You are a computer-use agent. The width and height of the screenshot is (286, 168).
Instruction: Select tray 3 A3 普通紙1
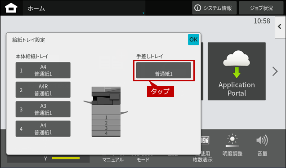(43, 109)
